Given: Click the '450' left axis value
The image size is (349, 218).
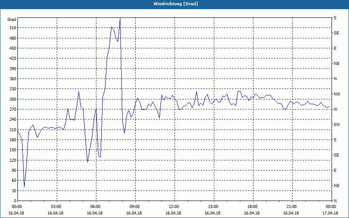Looking at the screenshot, I should coord(13,48).
